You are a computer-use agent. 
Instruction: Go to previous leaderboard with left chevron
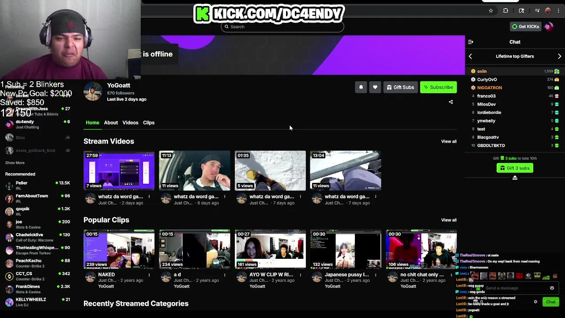[471, 57]
